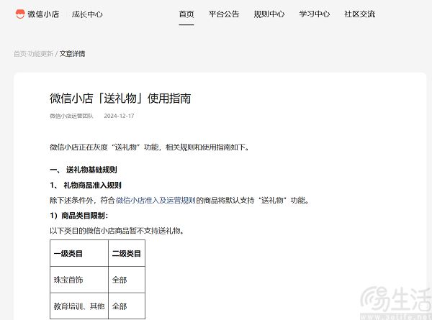Screen dimensions: 432x320
Task: Click the 首页·功能更新 breadcrumb link
Action: [33, 54]
